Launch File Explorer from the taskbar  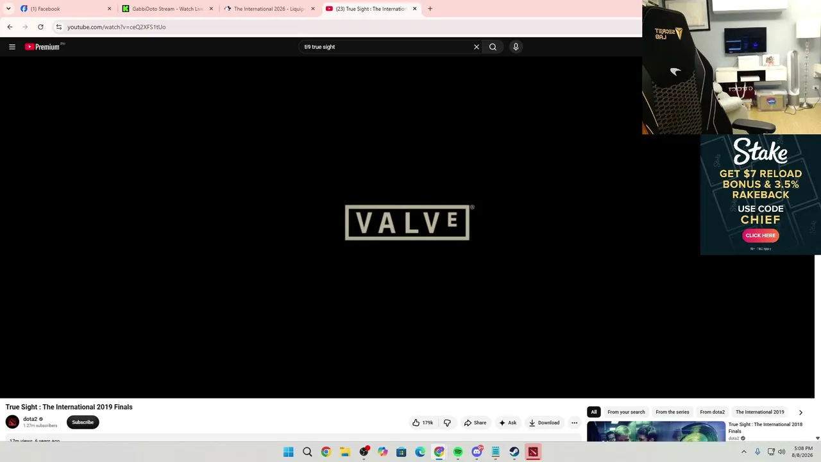[345, 452]
